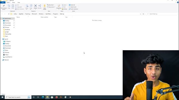This screenshot has width=179, height=100.
Task: Sort by the Date modified column header
Action: (x=44, y=17)
